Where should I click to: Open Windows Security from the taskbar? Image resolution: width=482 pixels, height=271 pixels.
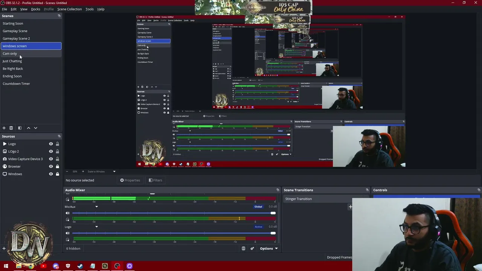pos(68,266)
